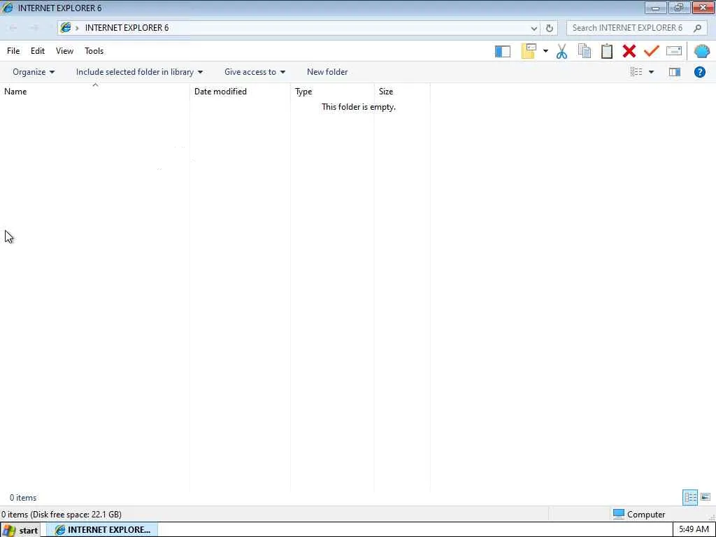Image resolution: width=716 pixels, height=537 pixels.
Task: Switch to large thumbnails view icon at bottom right
Action: (706, 497)
